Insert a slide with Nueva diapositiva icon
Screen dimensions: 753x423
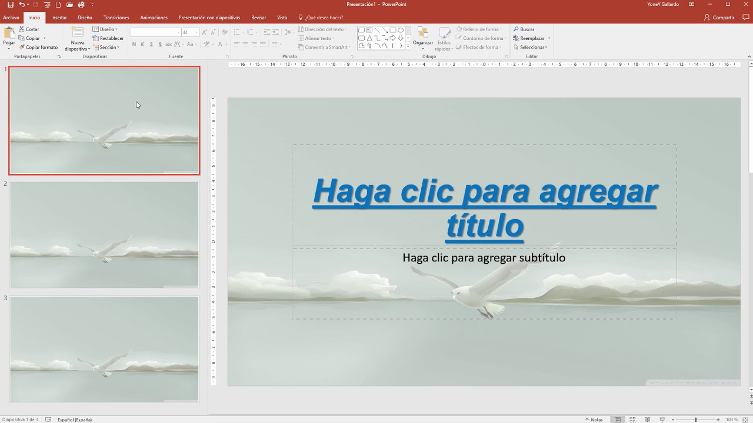point(78,32)
